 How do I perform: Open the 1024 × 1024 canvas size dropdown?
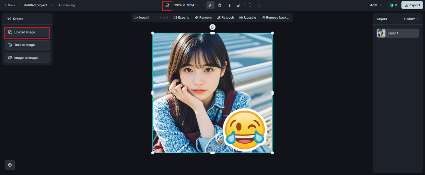click(x=187, y=5)
